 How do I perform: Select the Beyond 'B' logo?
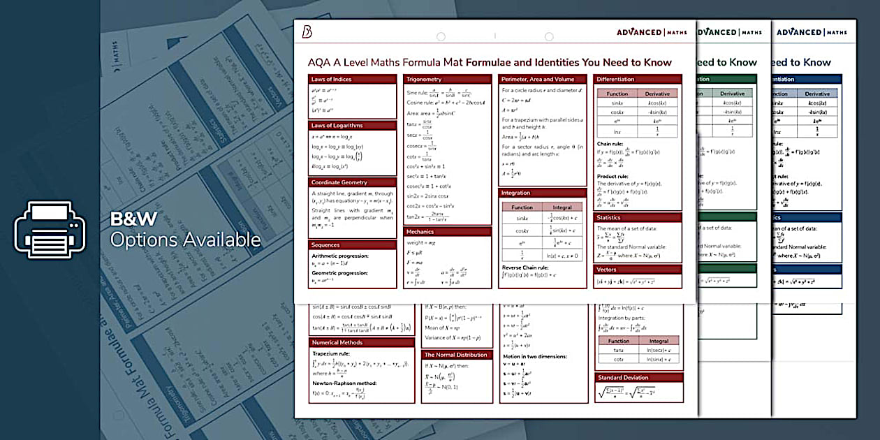click(307, 31)
